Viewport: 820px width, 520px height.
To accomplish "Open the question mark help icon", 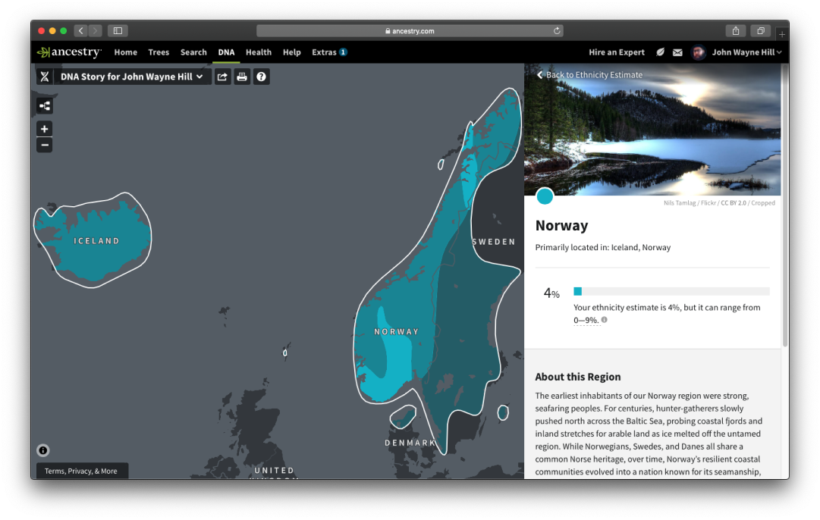I will pyautogui.click(x=262, y=77).
